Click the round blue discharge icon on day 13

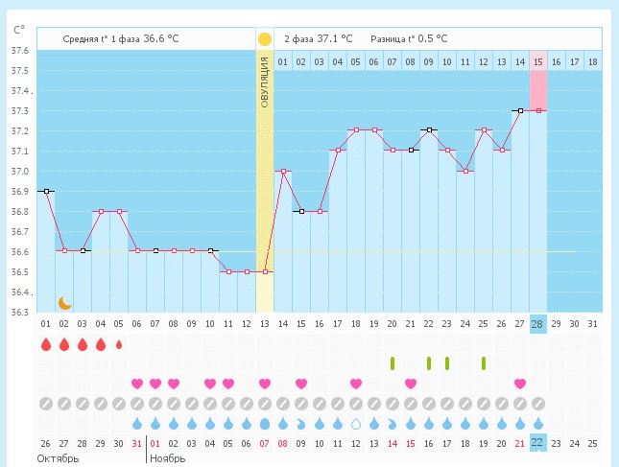pyautogui.click(x=265, y=423)
